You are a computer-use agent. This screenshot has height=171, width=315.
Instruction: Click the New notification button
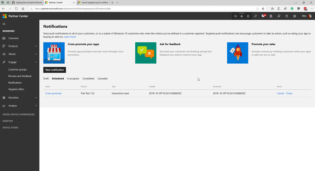[x=55, y=70]
